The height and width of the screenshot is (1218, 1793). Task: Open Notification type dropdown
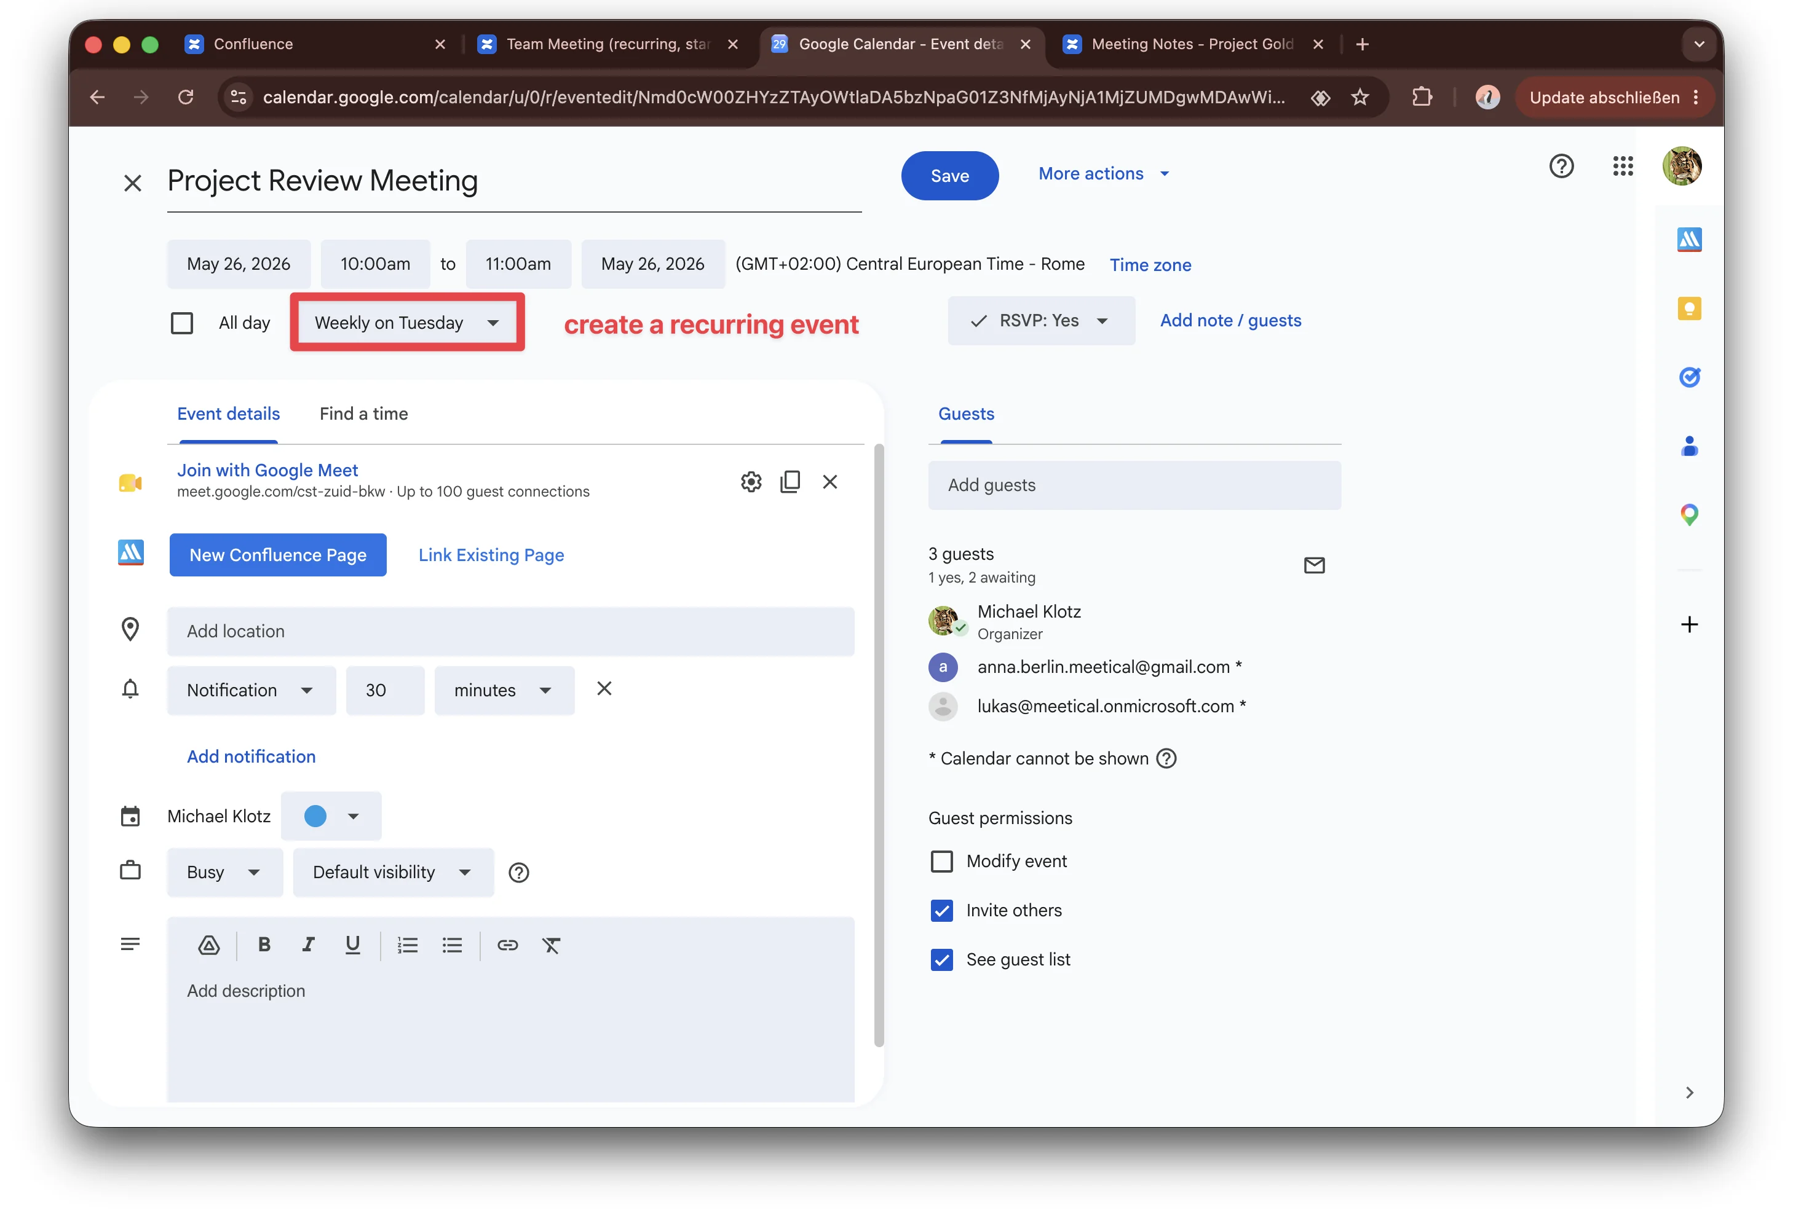(x=251, y=690)
